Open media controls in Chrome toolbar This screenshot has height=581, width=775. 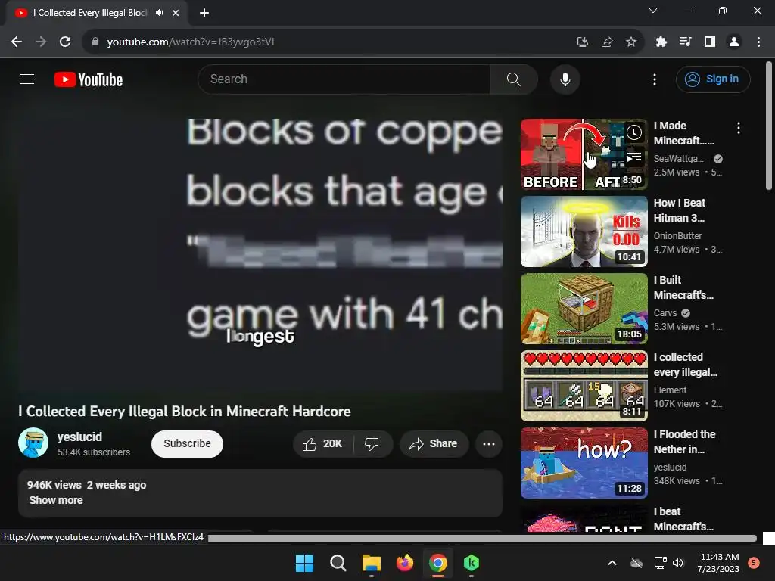pos(685,42)
